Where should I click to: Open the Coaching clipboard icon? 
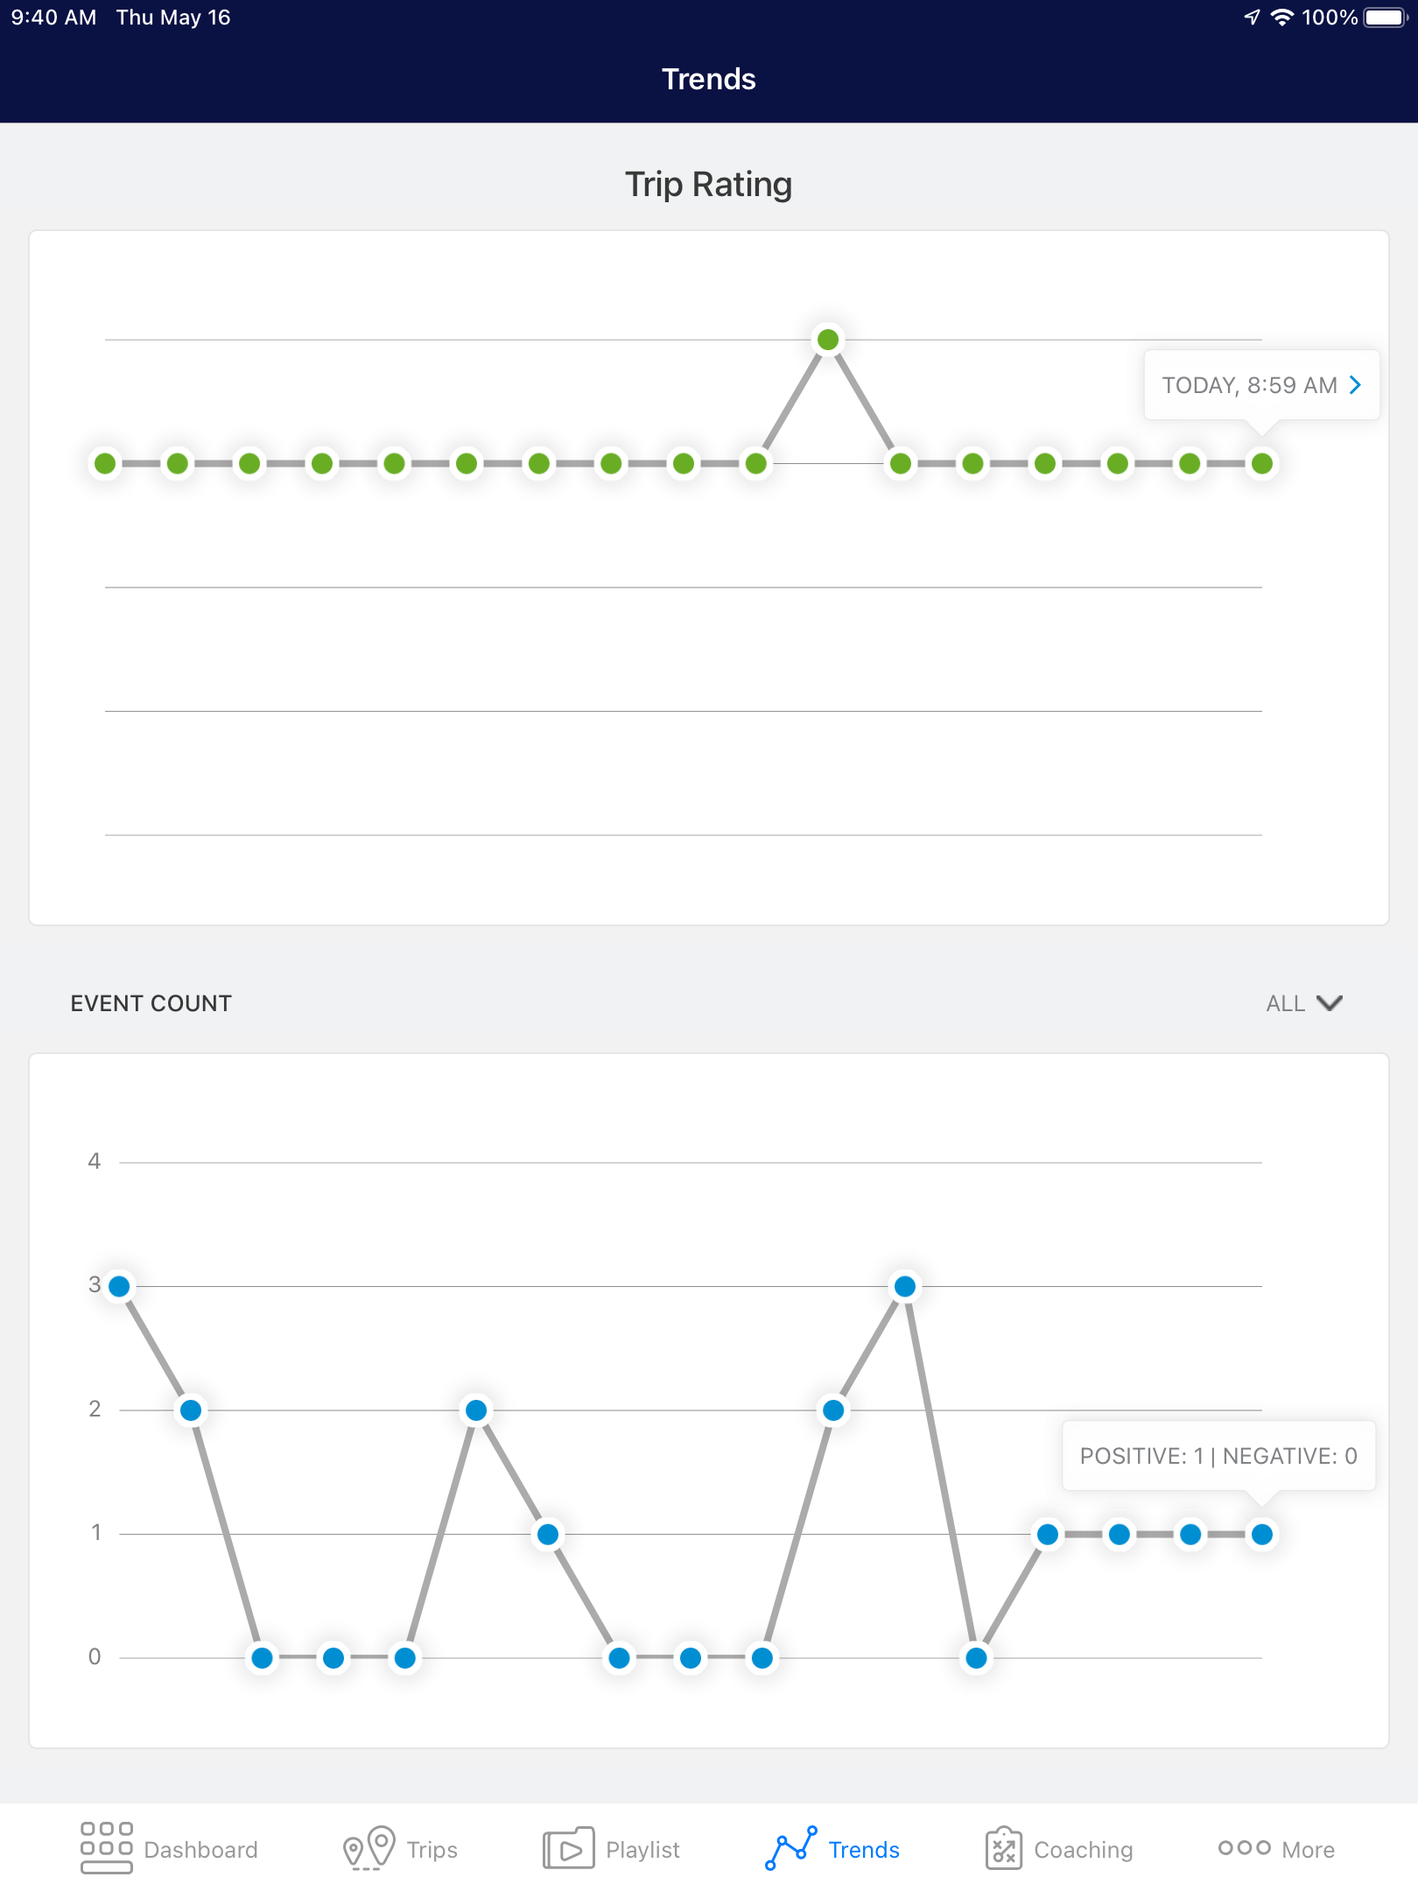(x=1003, y=1848)
